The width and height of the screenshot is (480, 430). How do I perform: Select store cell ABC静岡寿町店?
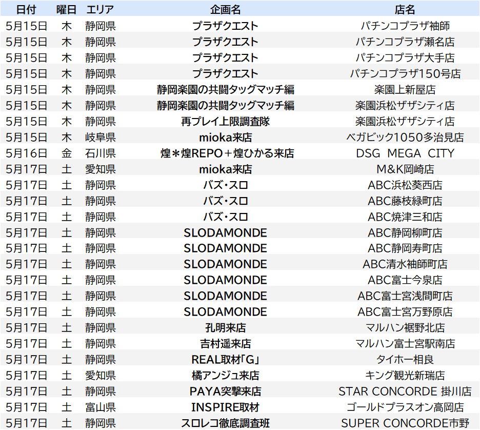tap(405, 248)
